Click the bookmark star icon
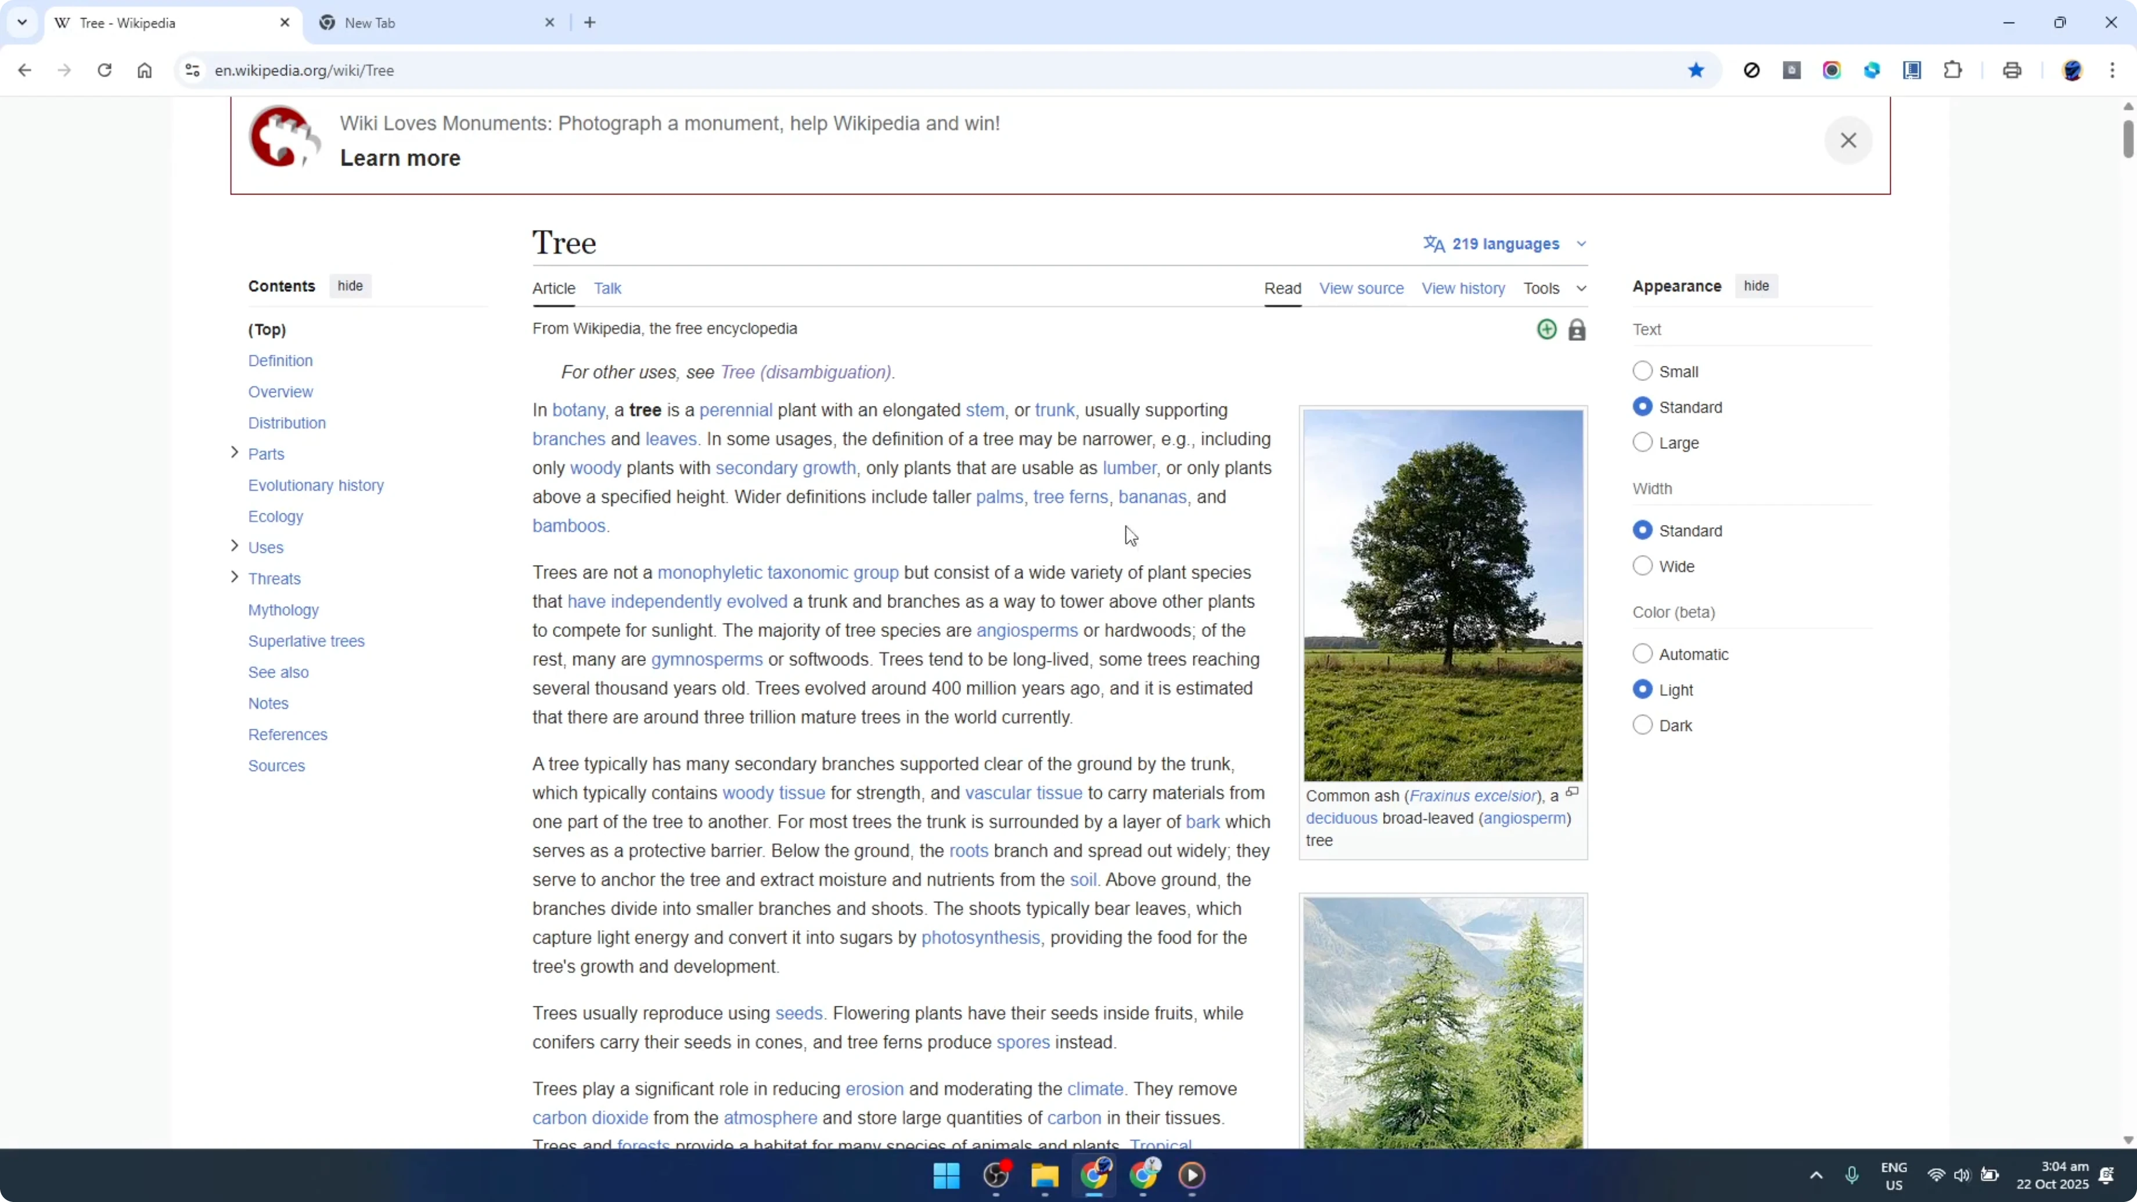The width and height of the screenshot is (2137, 1202). pos(1696,70)
